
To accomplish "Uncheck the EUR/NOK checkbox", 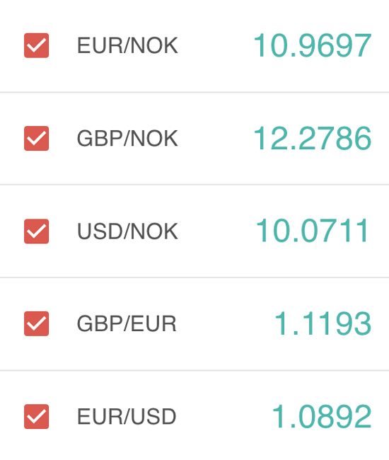I will point(36,45).
